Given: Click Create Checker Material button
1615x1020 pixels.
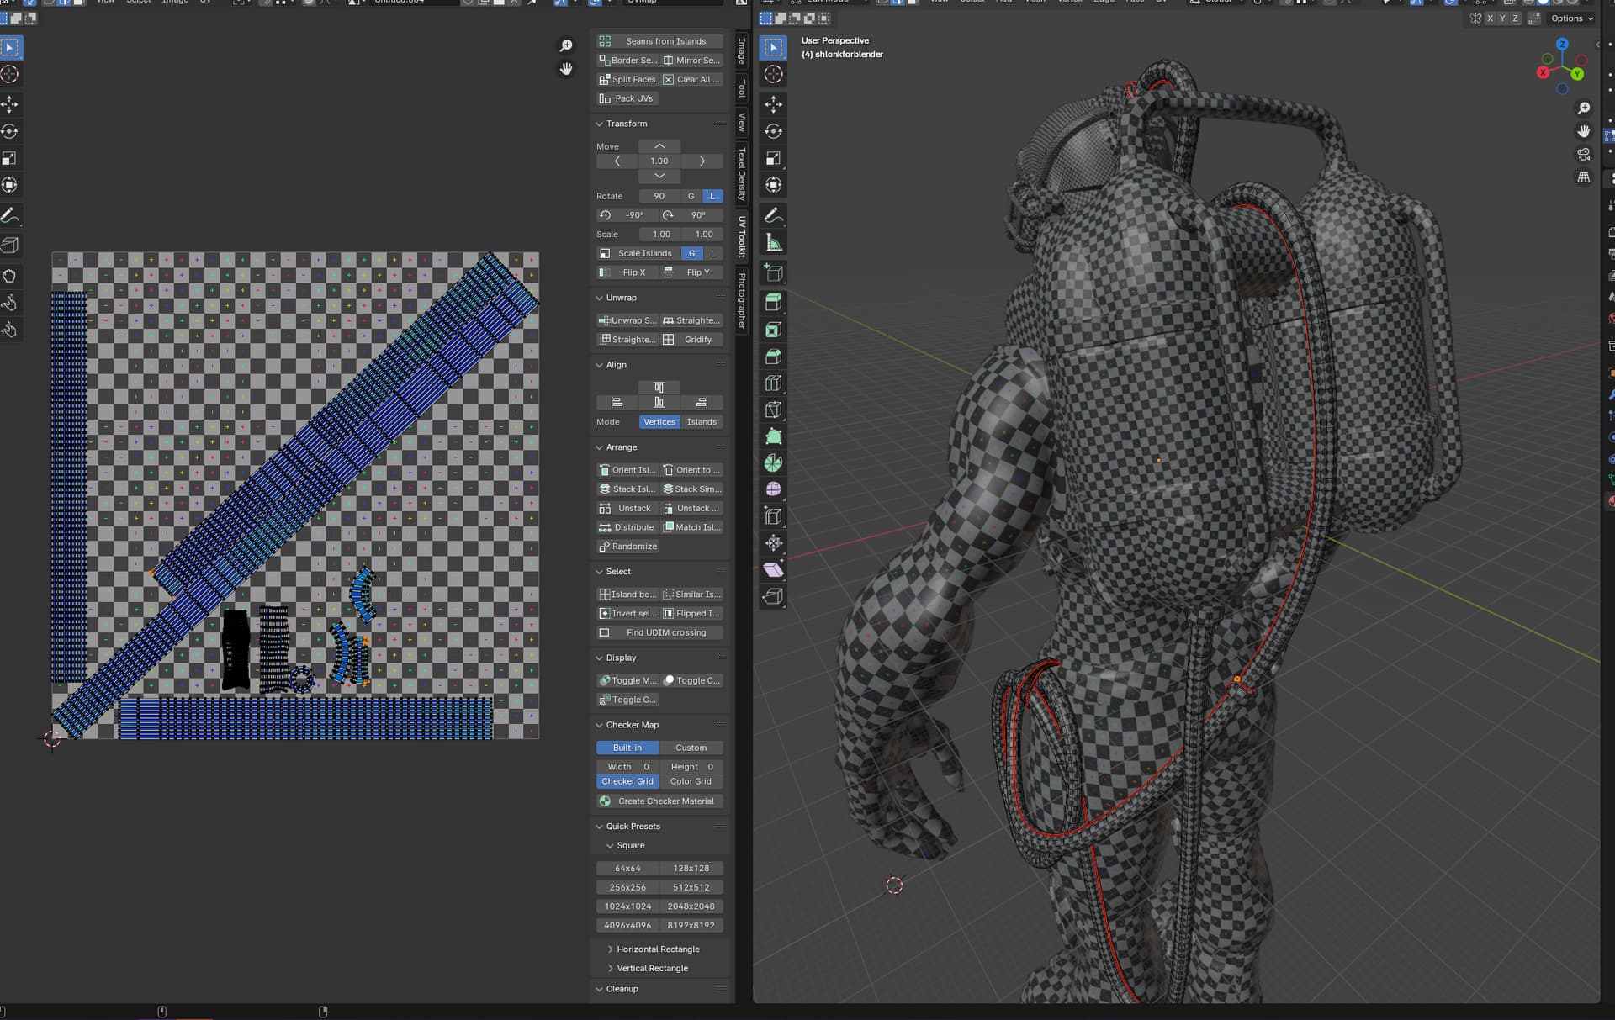Looking at the screenshot, I should [x=659, y=801].
